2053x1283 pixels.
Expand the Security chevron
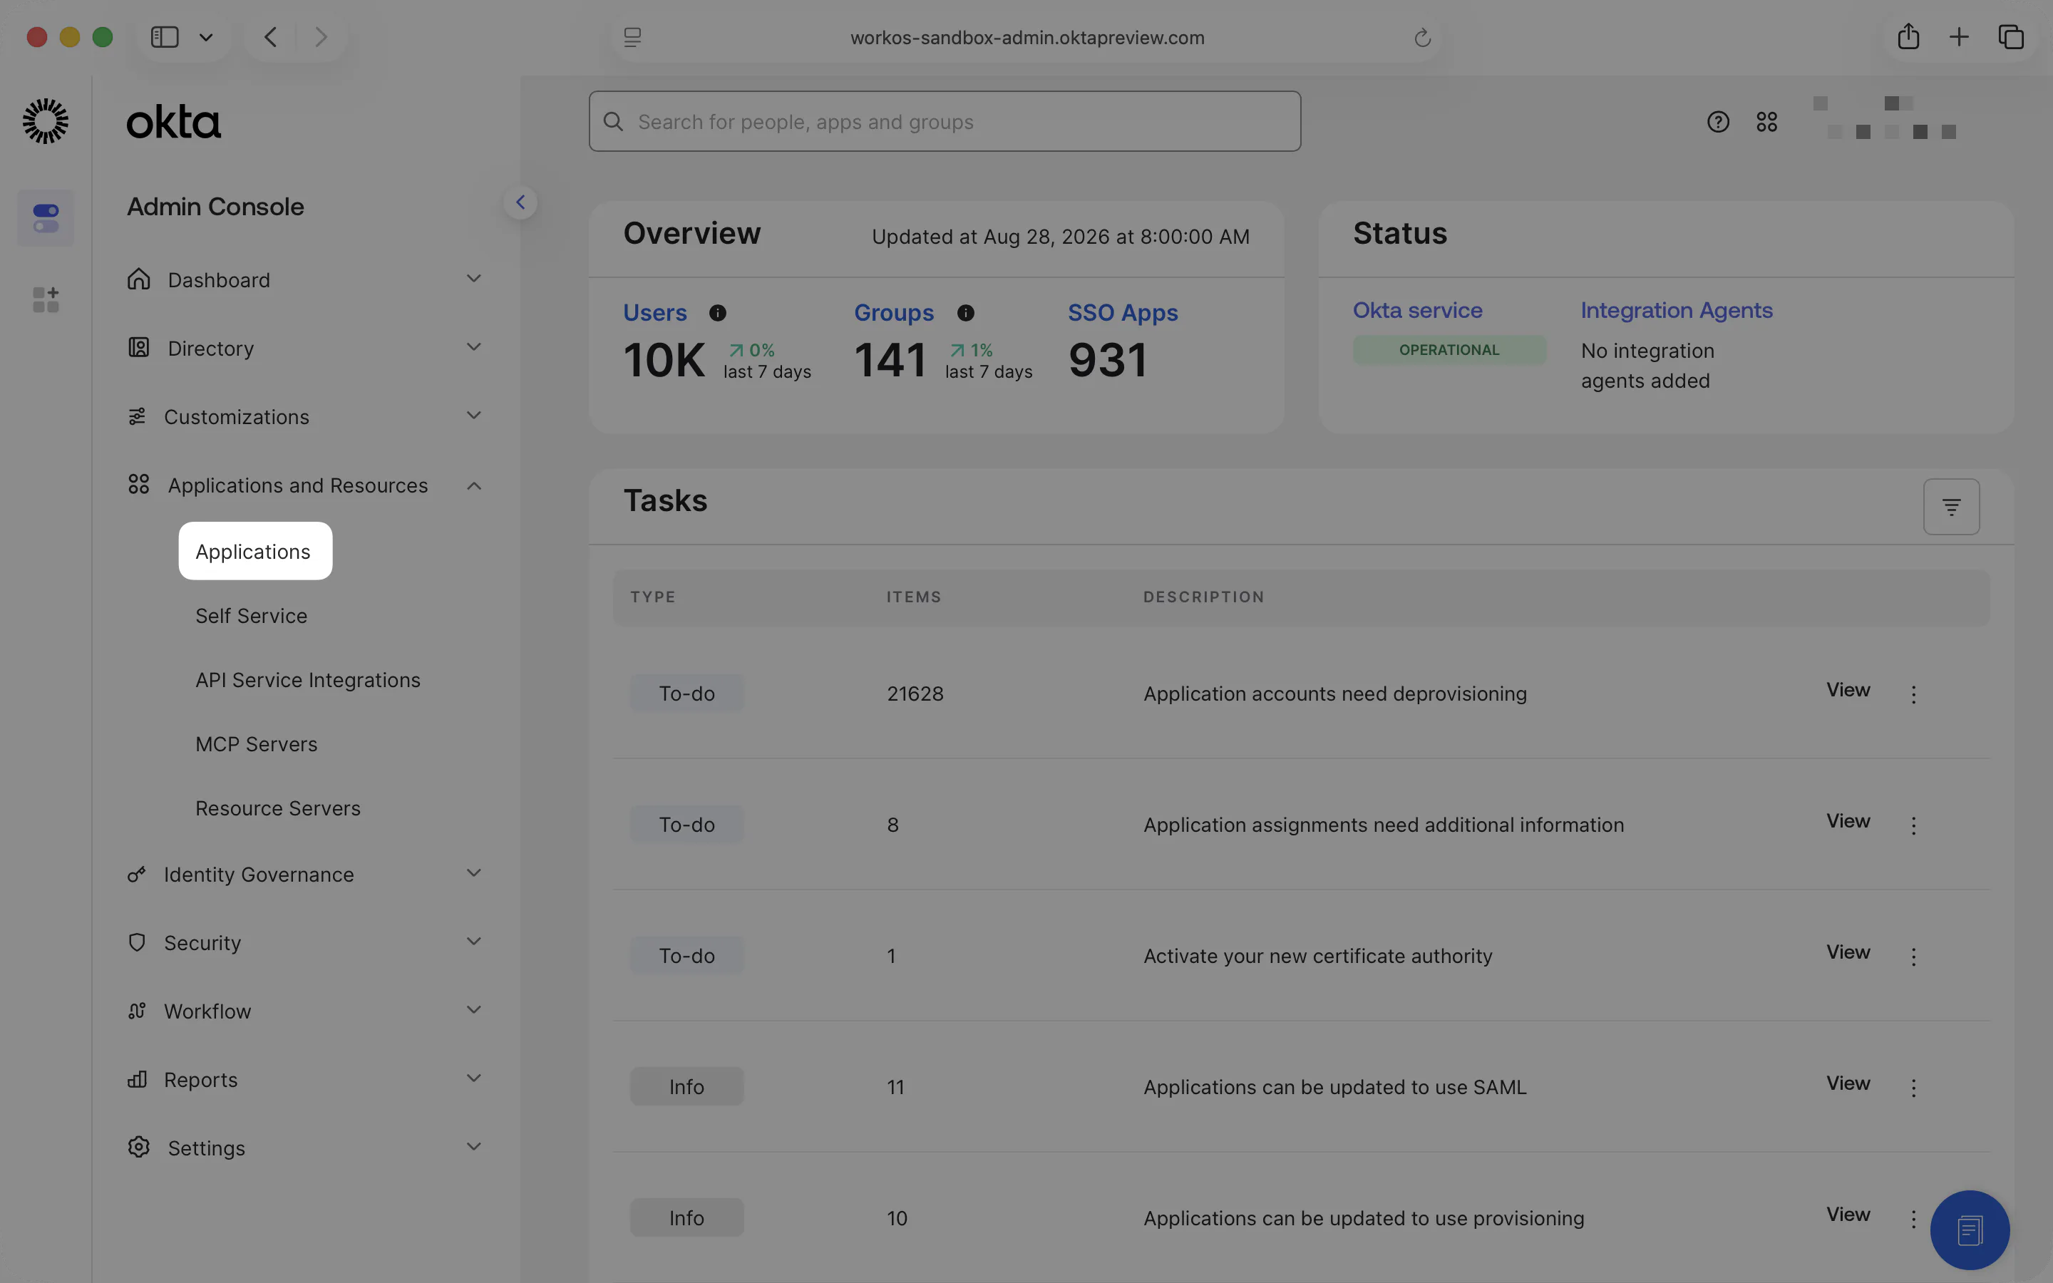point(474,941)
